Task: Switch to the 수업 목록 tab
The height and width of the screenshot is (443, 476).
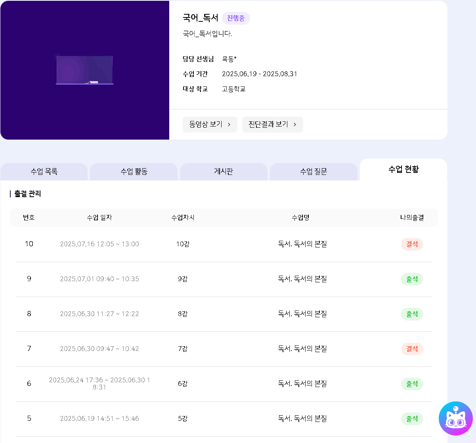Action: [x=44, y=172]
